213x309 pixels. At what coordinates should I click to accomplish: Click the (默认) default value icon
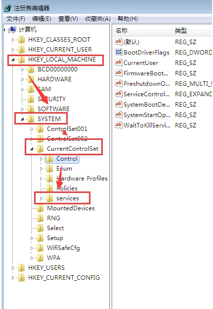point(119,42)
